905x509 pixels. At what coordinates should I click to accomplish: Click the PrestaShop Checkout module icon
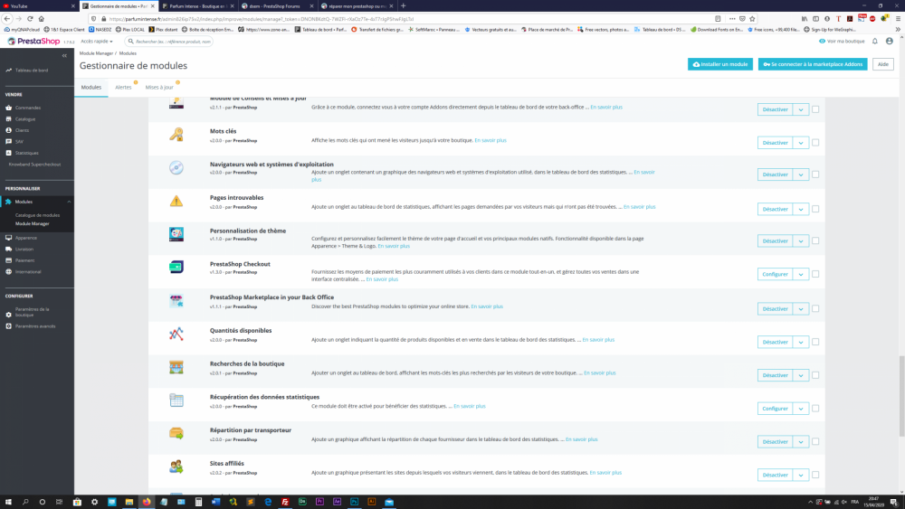pyautogui.click(x=176, y=267)
